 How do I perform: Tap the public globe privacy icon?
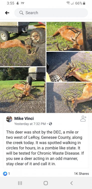(x=51, y=124)
